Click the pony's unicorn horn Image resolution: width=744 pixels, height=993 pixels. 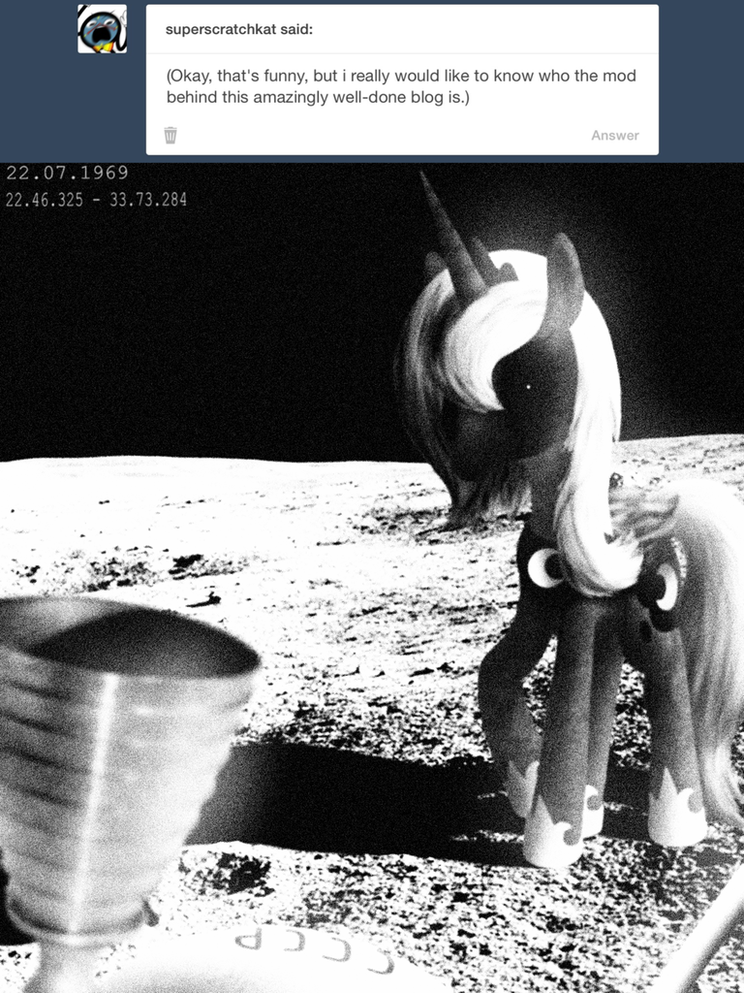point(448,237)
